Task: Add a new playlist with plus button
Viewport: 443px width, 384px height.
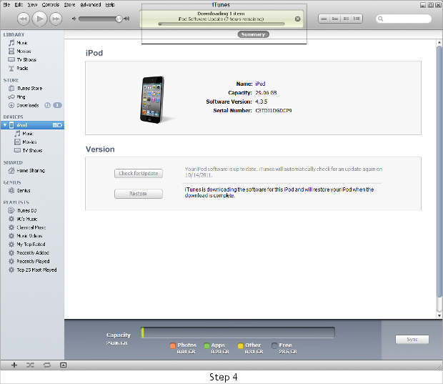Action: 14,365
